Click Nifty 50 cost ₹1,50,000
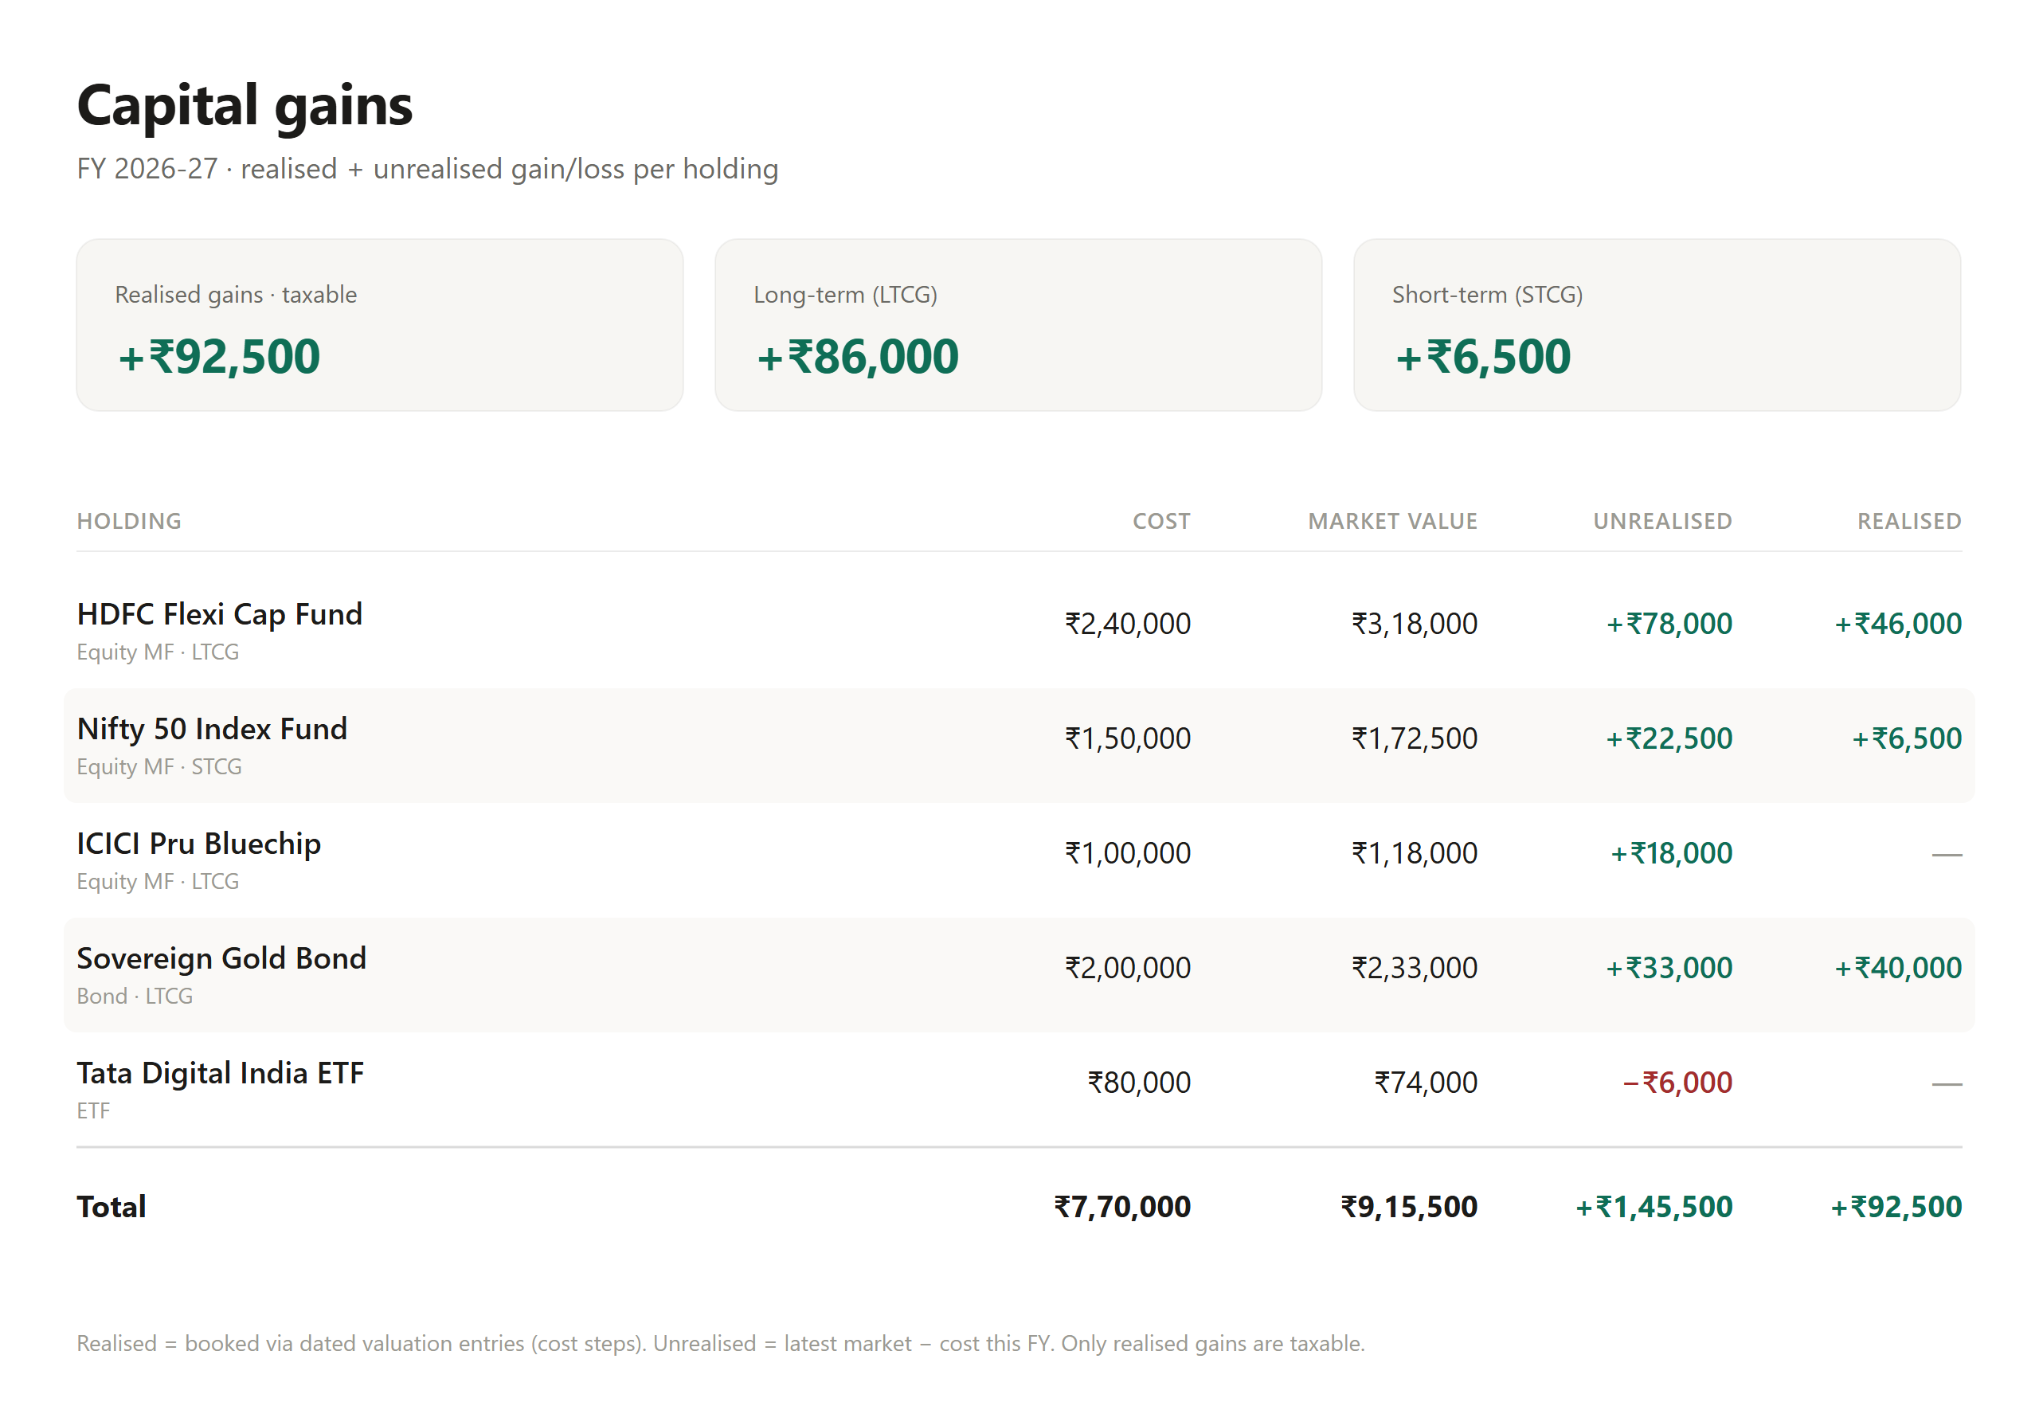Viewport: 2039px width, 1402px height. (1128, 738)
